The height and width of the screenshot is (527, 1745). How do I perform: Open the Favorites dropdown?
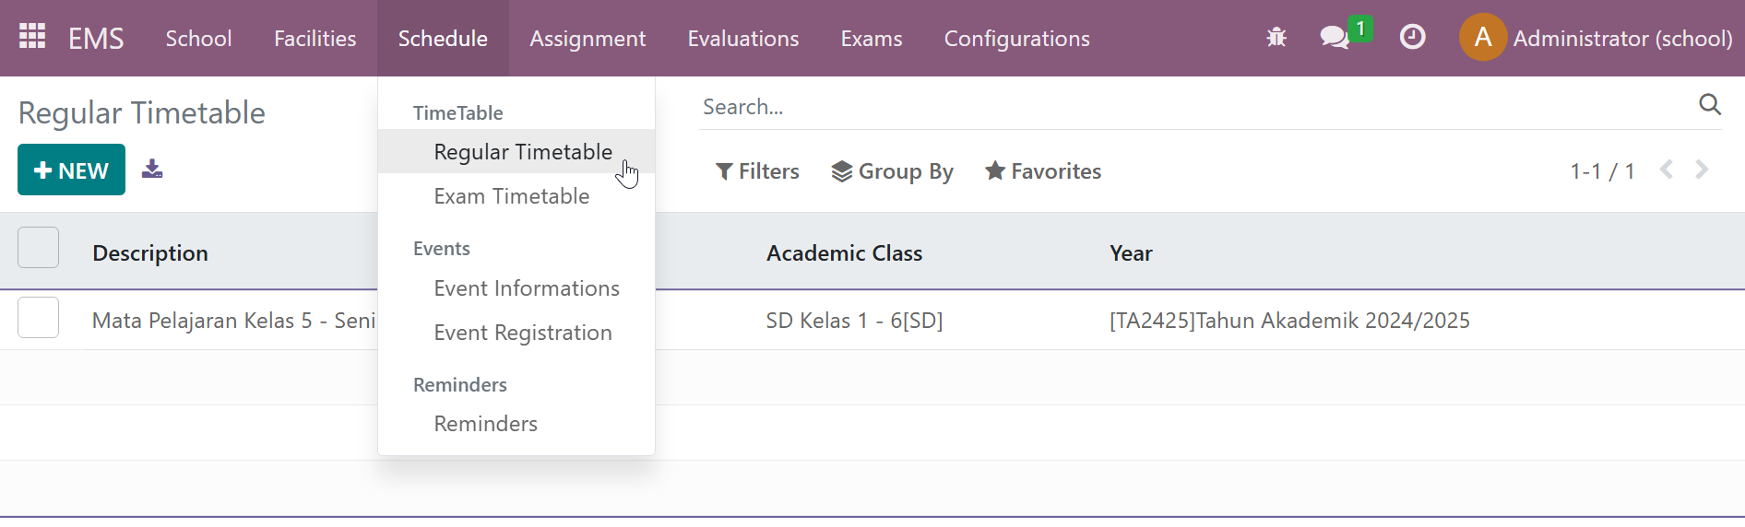1043,171
